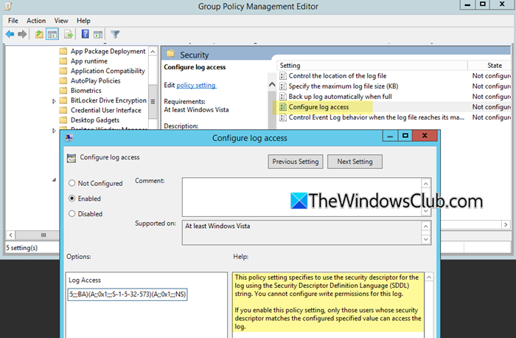Click the App runtime folder icon
The image size is (516, 338).
pos(63,61)
